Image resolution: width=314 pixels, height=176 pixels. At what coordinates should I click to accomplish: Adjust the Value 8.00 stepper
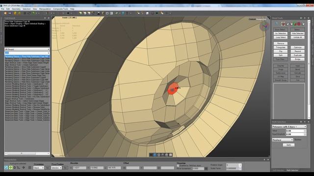[x=305, y=131]
